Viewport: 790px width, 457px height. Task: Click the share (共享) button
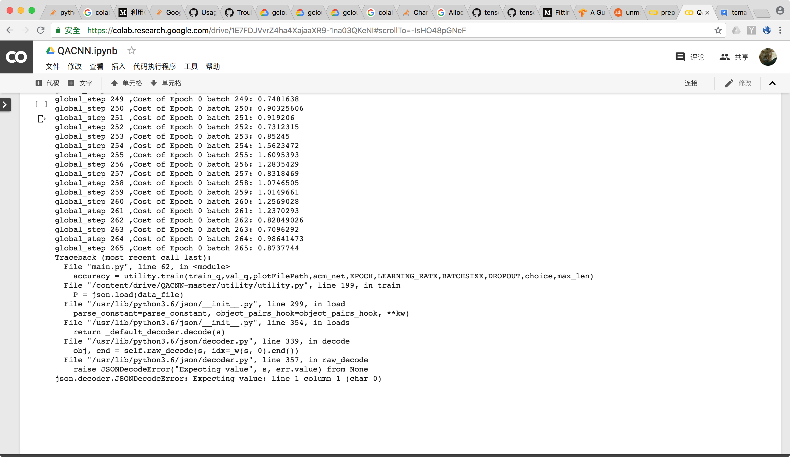coord(734,57)
